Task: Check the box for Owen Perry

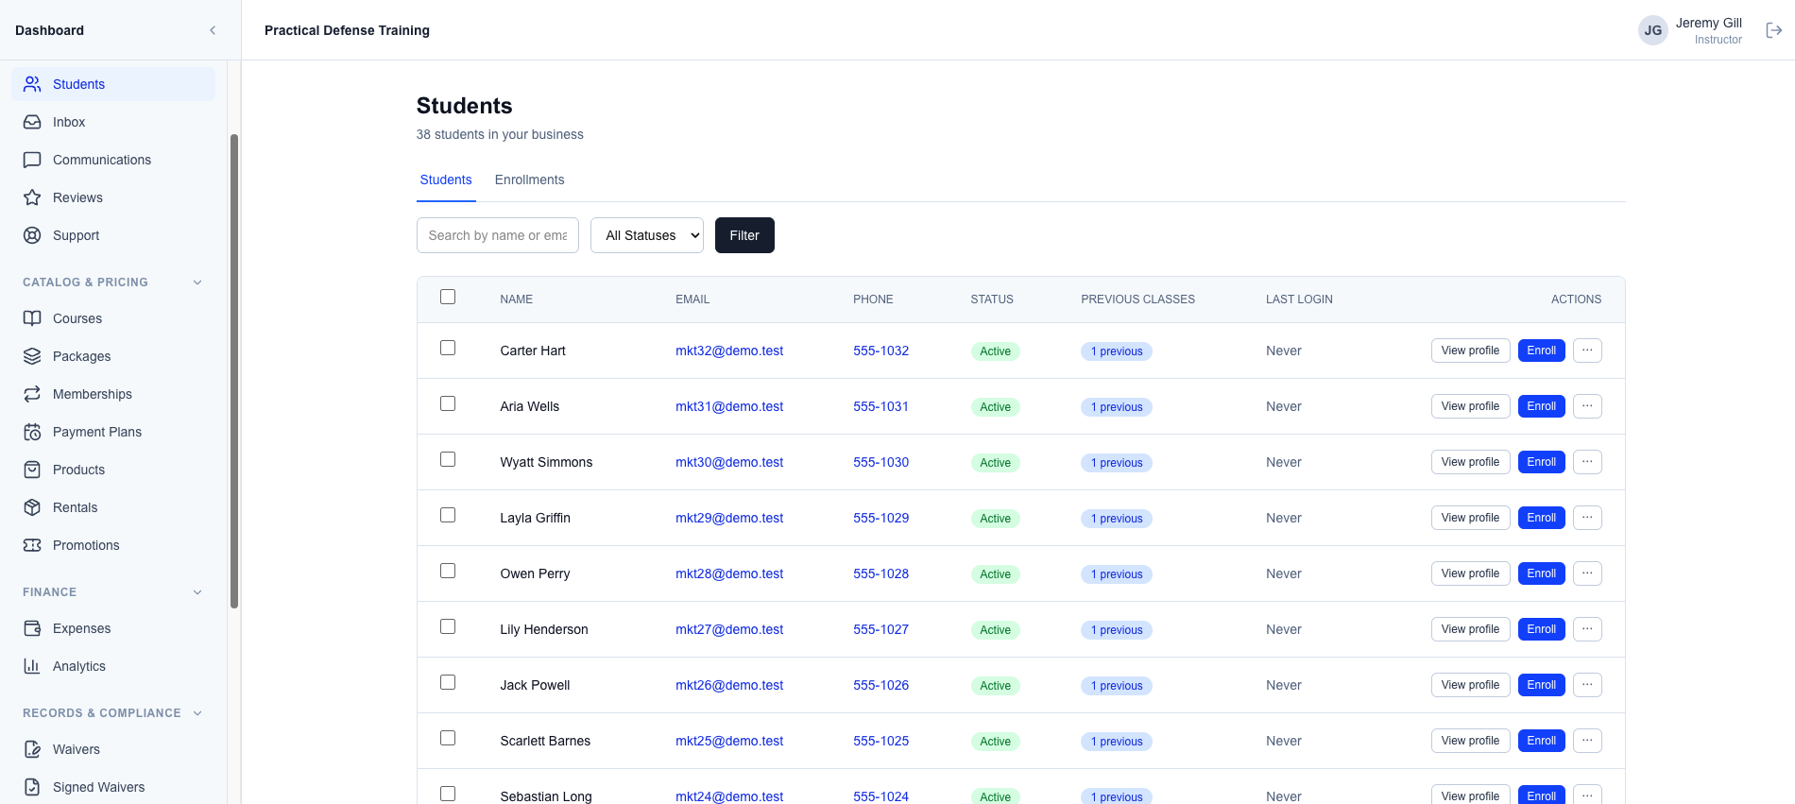Action: tap(448, 571)
